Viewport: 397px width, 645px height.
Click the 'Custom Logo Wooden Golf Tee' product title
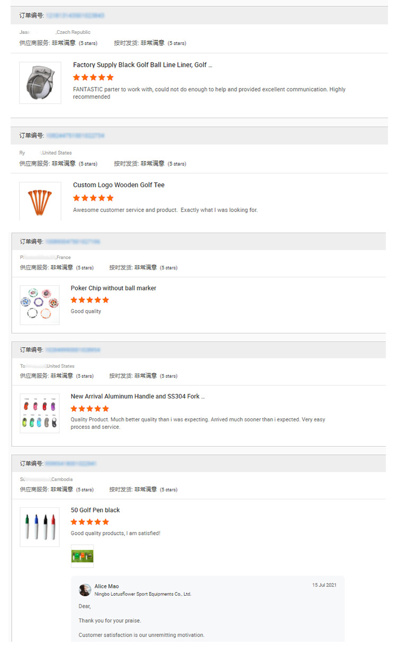[x=119, y=184]
